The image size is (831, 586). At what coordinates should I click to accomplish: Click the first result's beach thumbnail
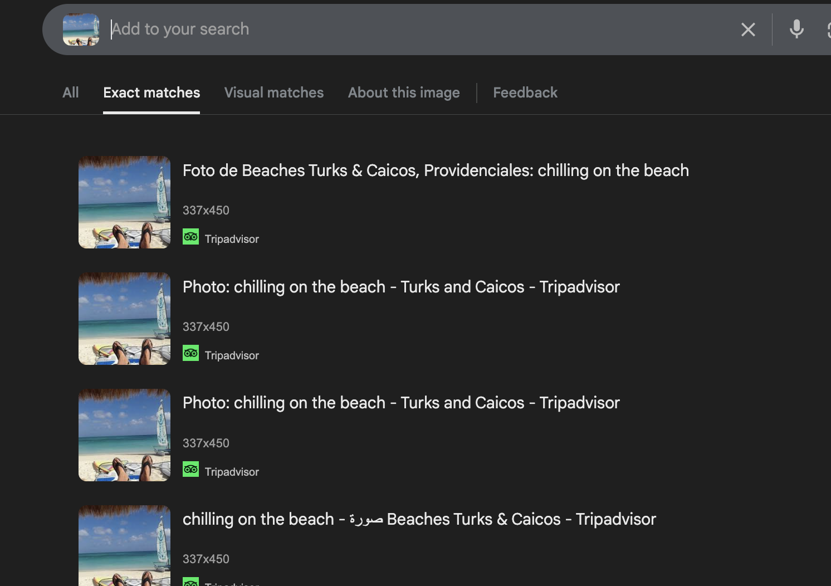(x=124, y=202)
